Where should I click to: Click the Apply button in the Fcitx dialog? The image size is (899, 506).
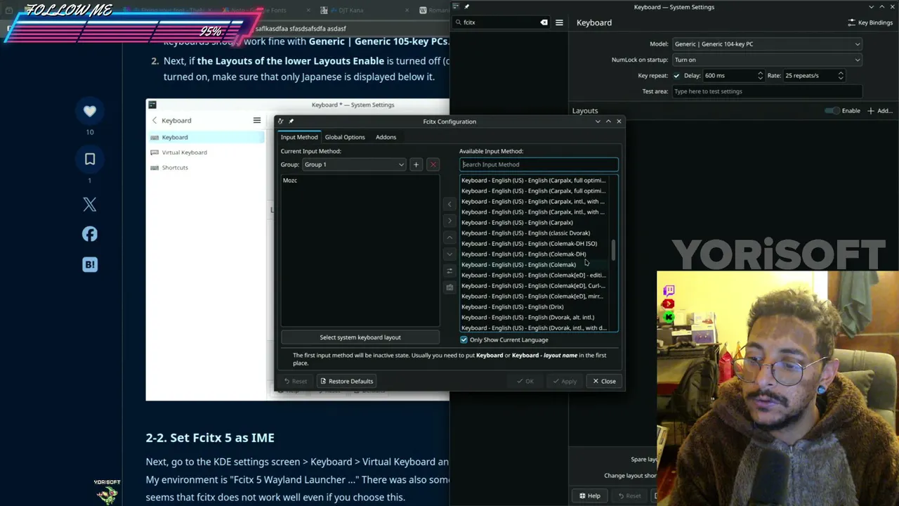564,382
